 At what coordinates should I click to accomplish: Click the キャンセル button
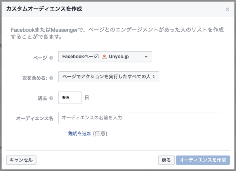21,160
